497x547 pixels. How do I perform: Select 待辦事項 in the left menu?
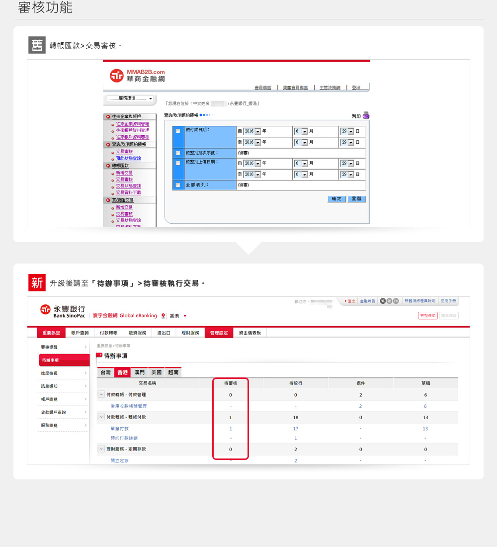point(64,360)
